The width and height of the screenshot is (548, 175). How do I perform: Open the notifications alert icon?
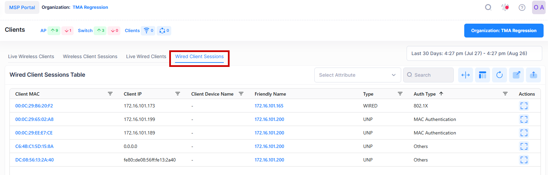[505, 7]
